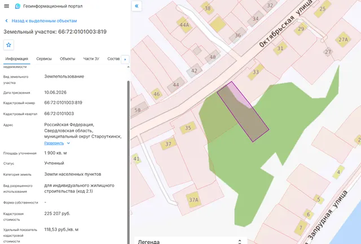Viewport: 361px width, 244px height.
Task: Click building 29 on the map
Action: tap(301, 29)
